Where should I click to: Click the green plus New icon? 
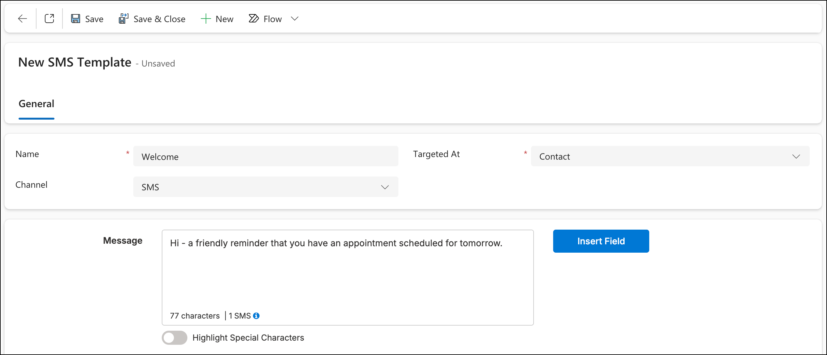point(205,19)
